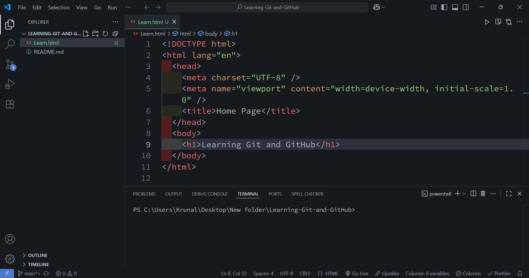The height and width of the screenshot is (278, 529).
Task: Switch to the OUTPUT tab
Action: tap(174, 194)
